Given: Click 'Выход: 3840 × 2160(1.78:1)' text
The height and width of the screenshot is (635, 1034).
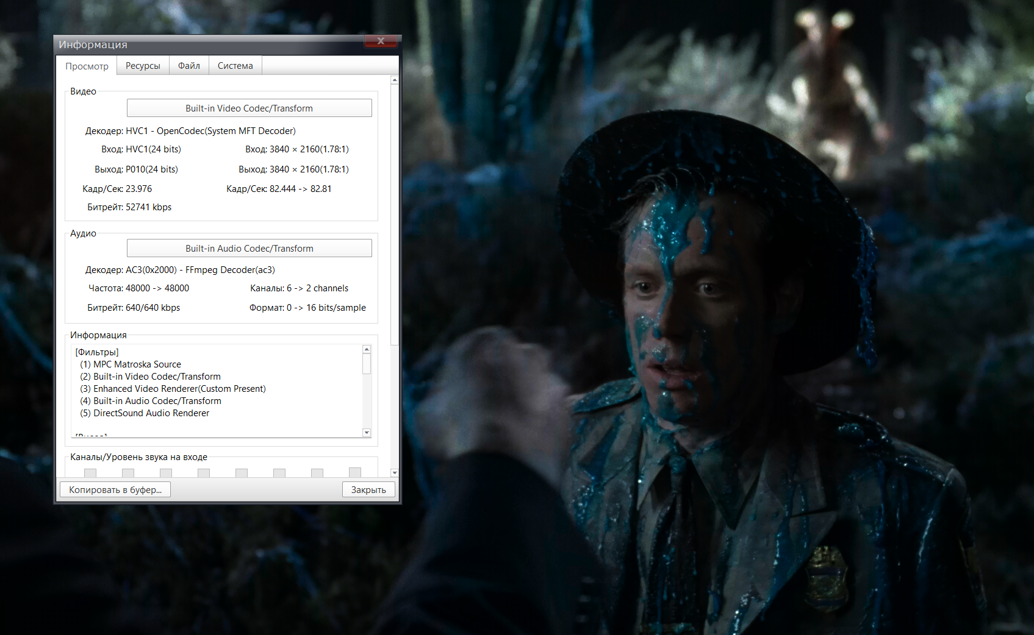Looking at the screenshot, I should [x=293, y=169].
